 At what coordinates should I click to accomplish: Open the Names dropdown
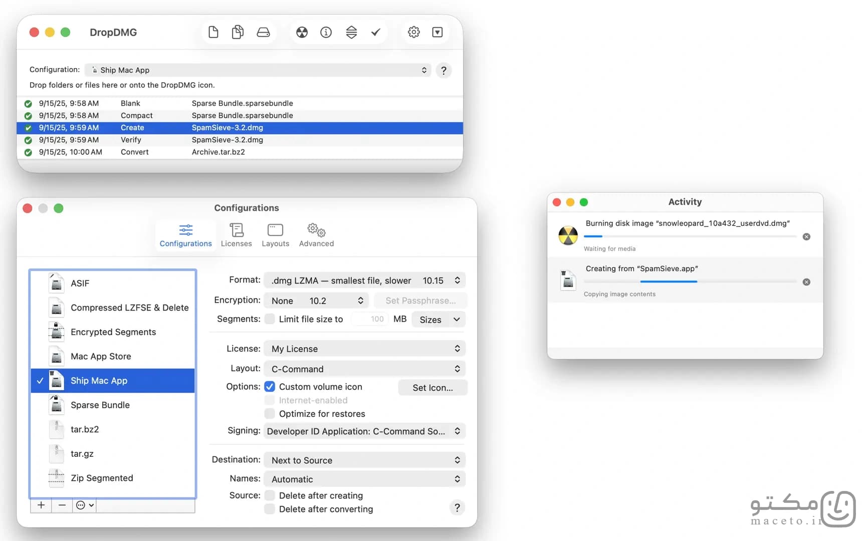[x=365, y=479]
